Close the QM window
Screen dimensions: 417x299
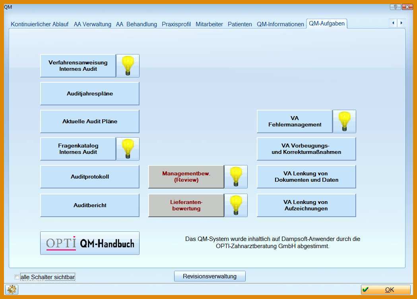pos(407,7)
